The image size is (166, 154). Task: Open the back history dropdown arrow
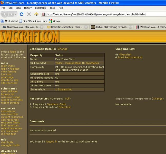(16, 14)
